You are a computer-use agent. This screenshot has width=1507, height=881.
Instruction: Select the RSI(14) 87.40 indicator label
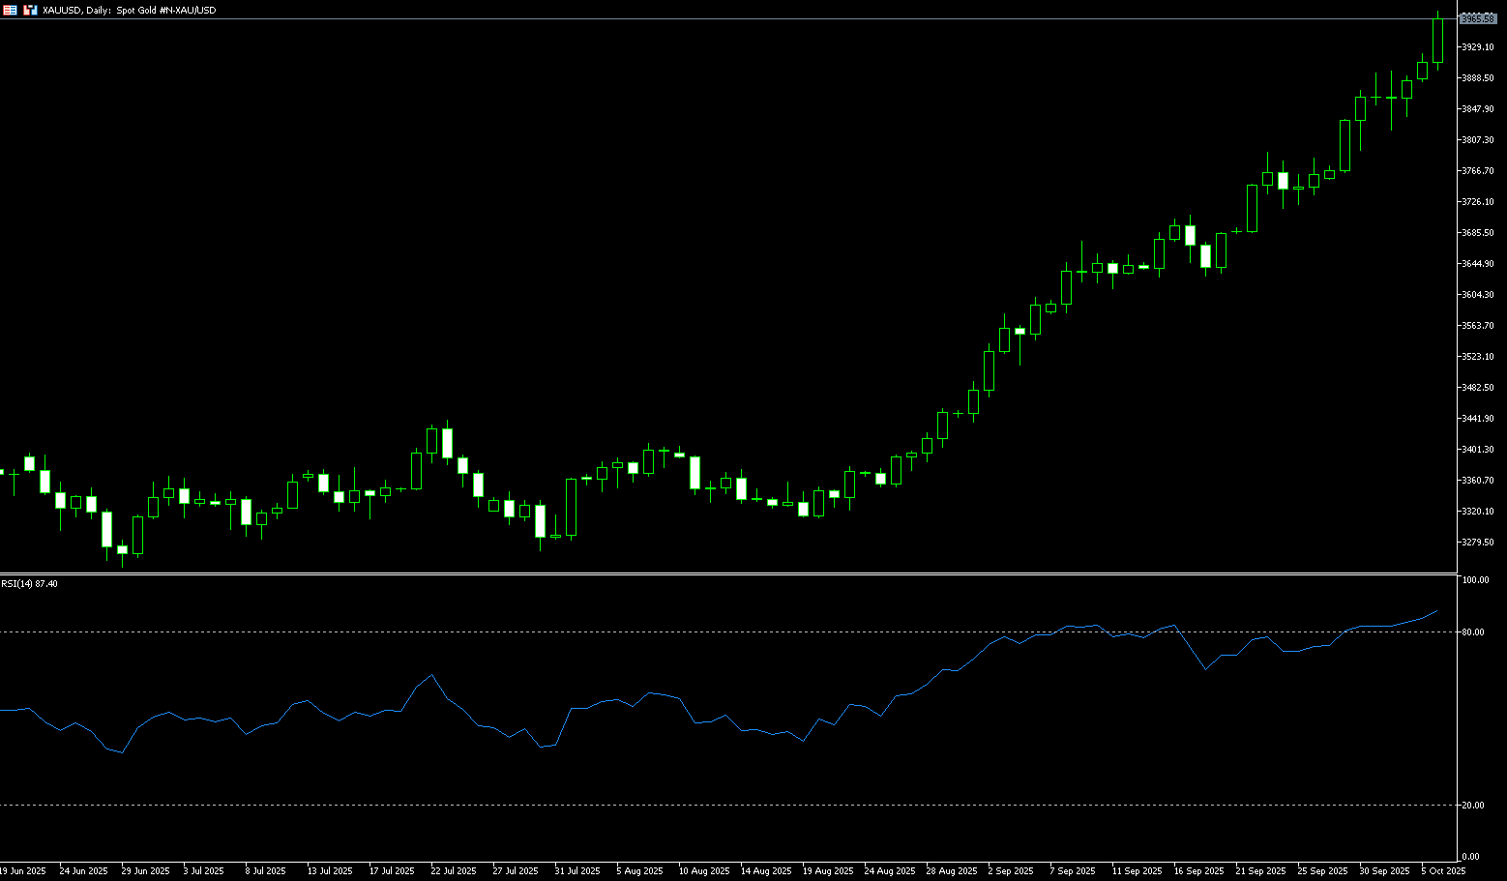coord(29,584)
